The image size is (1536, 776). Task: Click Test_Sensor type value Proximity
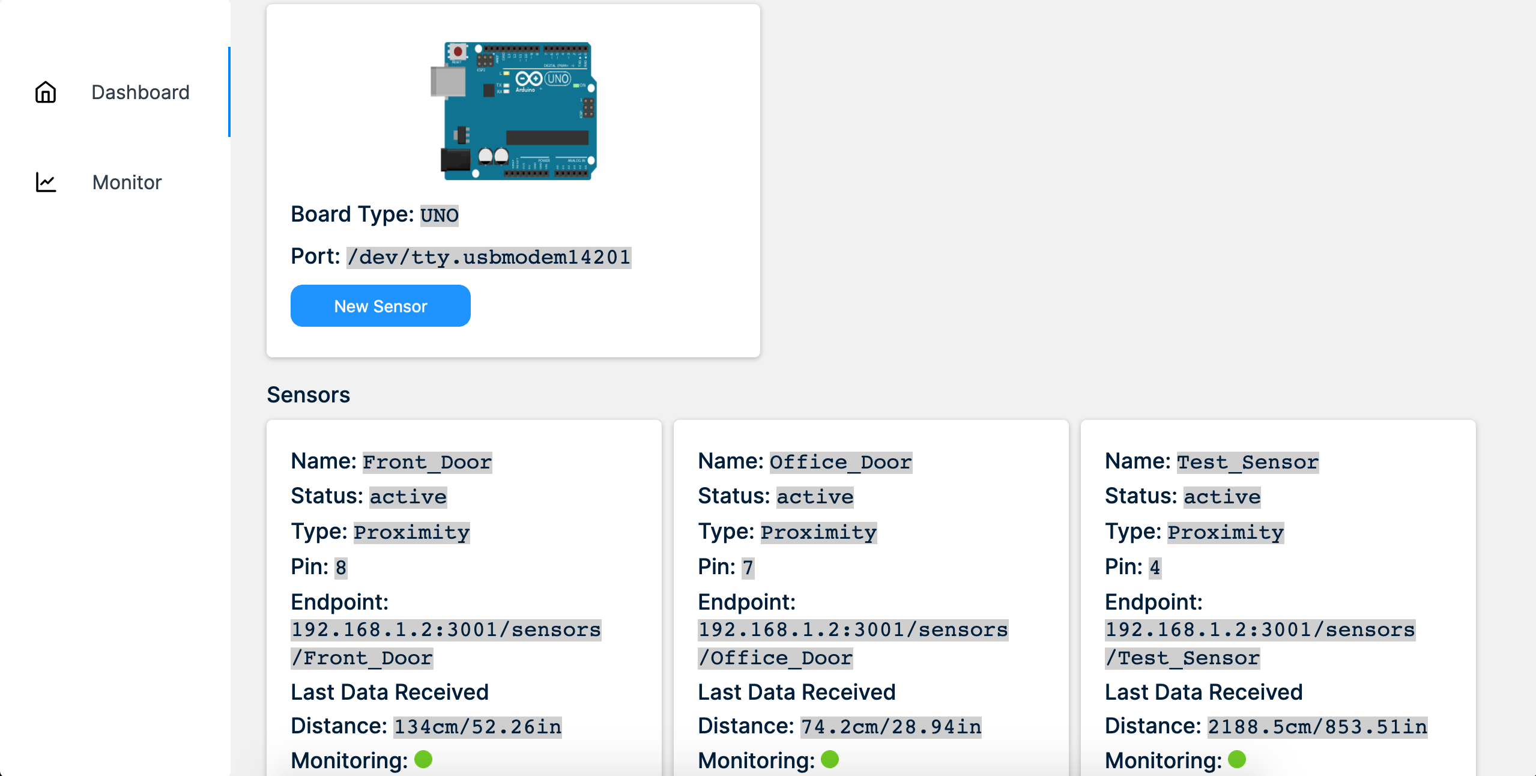(1226, 533)
